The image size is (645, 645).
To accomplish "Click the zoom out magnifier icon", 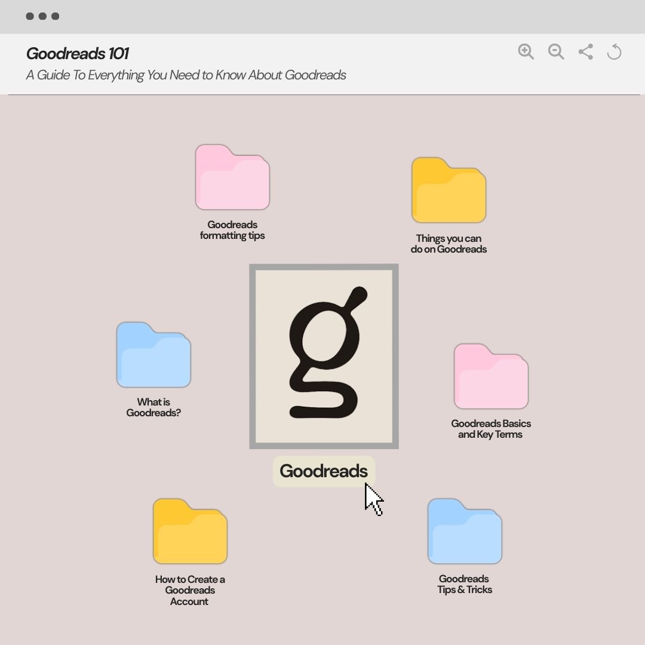I will 556,52.
